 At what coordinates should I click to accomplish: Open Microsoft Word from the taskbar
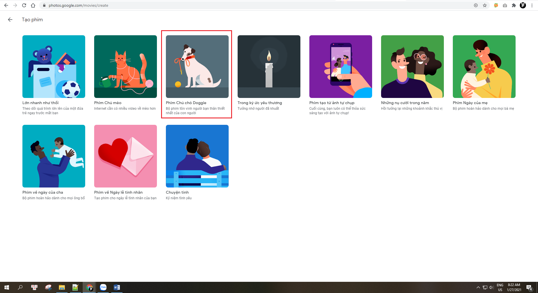click(117, 287)
